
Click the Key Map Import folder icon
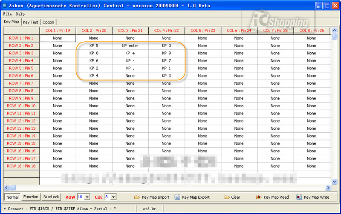137,197
